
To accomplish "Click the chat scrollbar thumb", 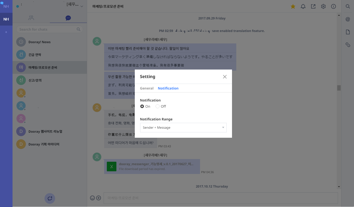I will click(x=339, y=88).
